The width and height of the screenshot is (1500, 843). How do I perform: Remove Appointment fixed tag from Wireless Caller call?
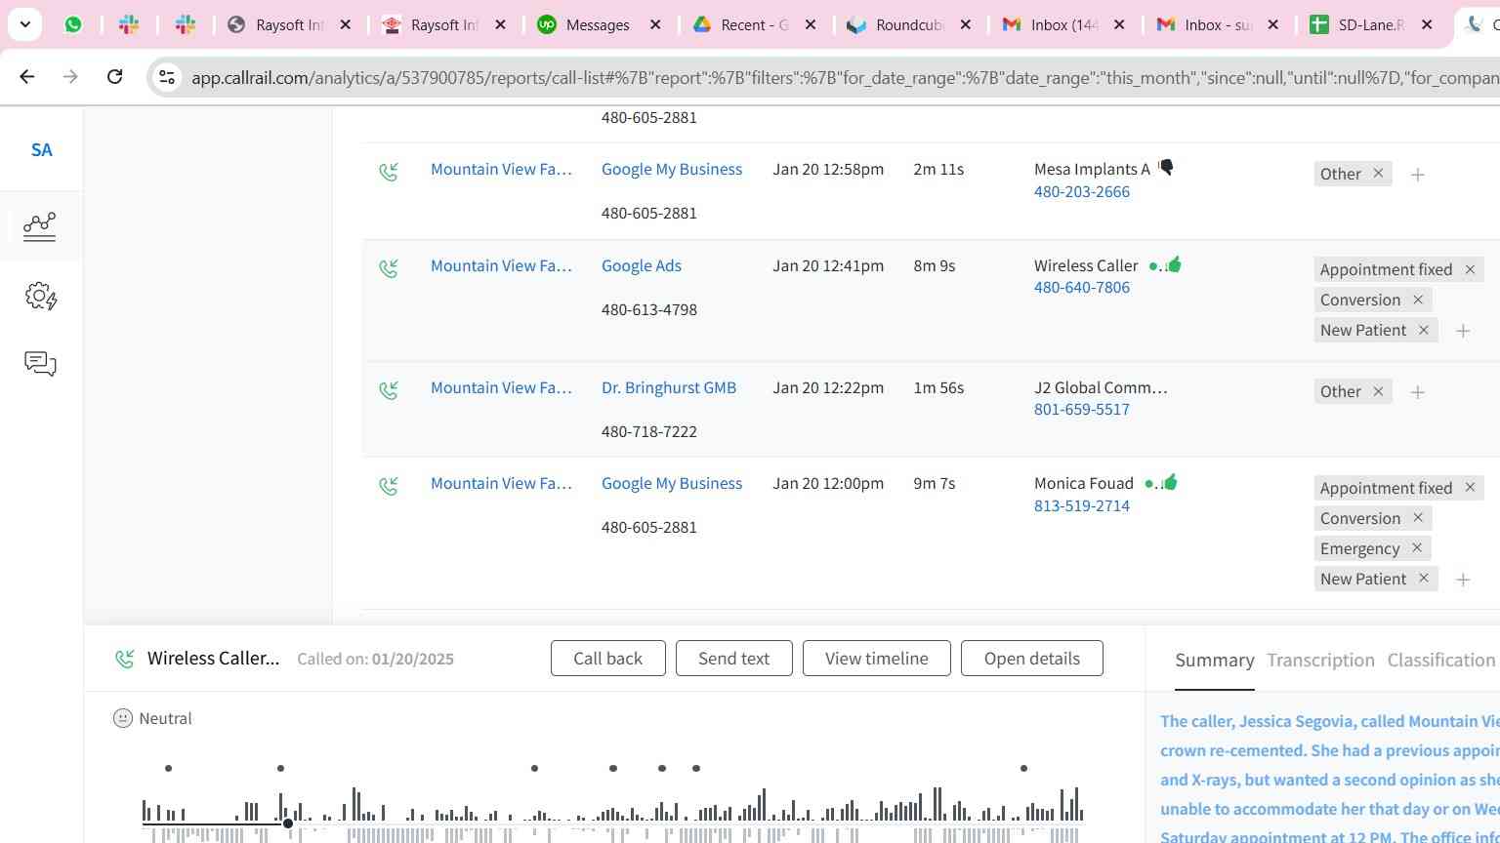tap(1470, 268)
